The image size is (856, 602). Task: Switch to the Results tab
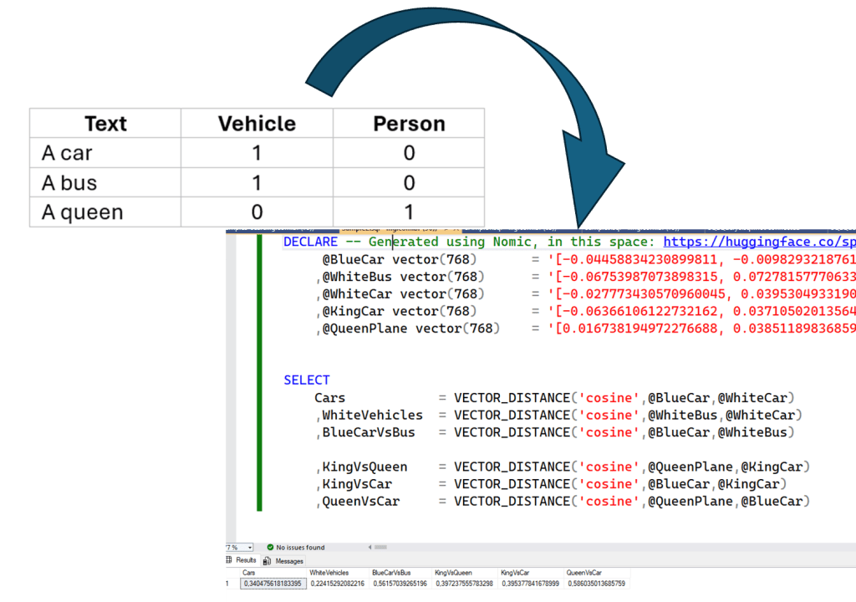coord(246,561)
